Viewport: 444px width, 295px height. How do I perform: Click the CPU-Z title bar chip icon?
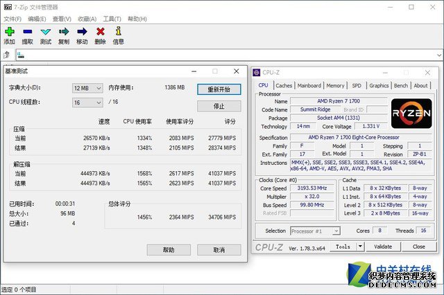point(257,73)
